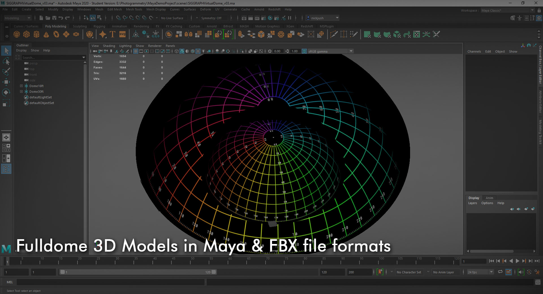Create a Polygon Cube from shelf
Screen dimensions: 543x294
point(27,34)
